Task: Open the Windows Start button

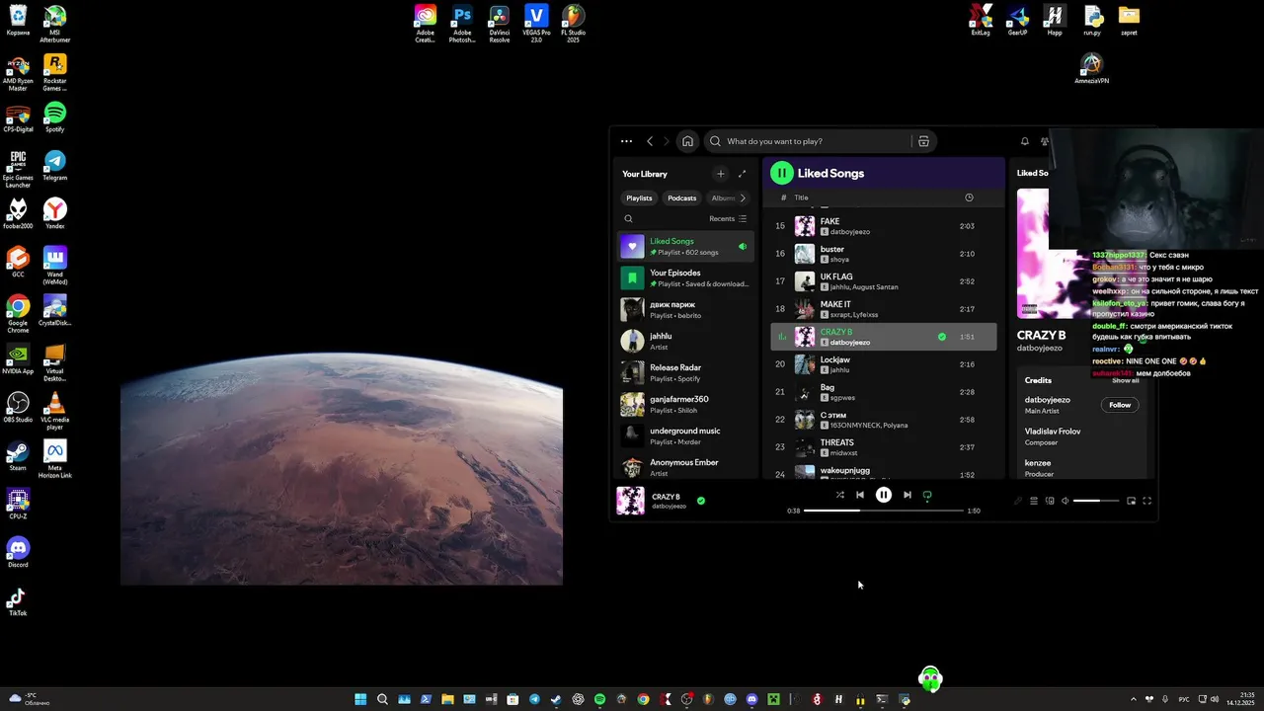Action: [360, 699]
